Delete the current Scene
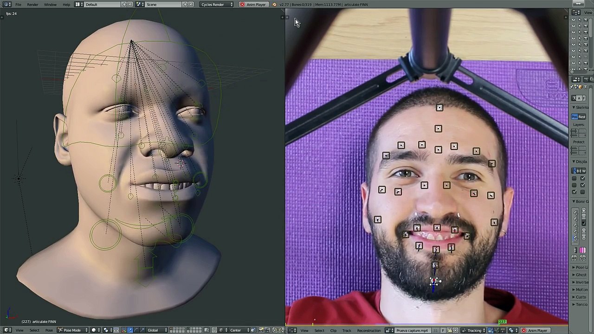 point(191,5)
